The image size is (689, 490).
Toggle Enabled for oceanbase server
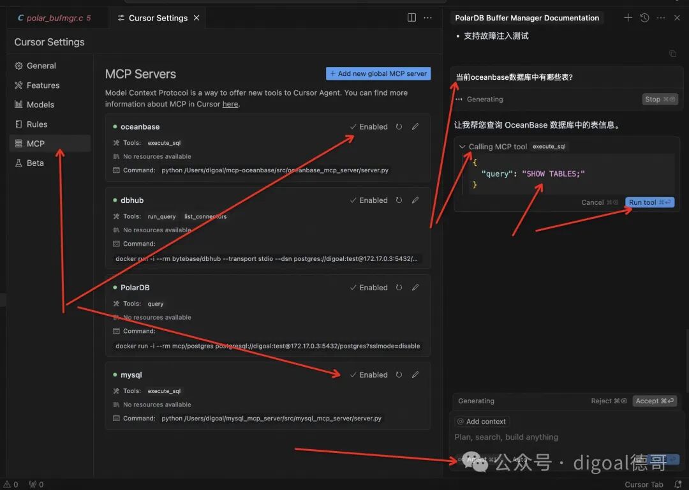[369, 126]
